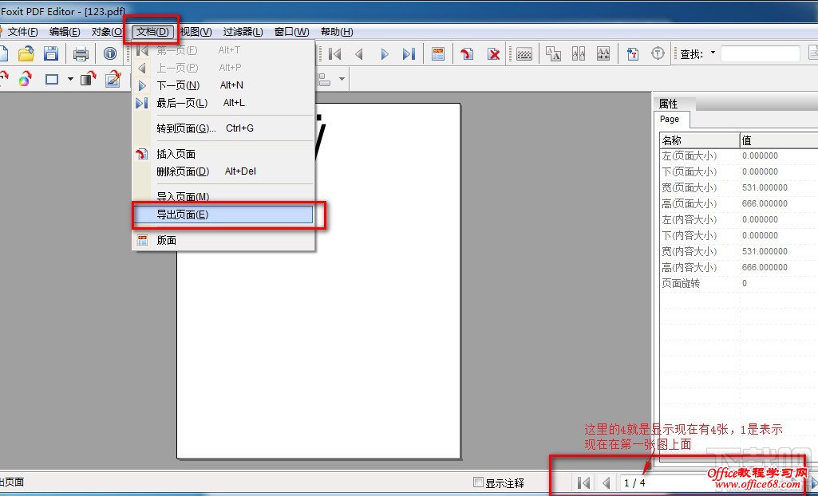Image resolution: width=818 pixels, height=496 pixels.
Task: Click the 值 column header
Action: coord(779,140)
